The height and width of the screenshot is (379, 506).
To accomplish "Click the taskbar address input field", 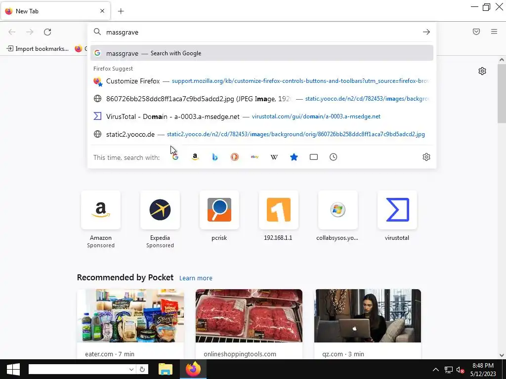I will [78, 369].
